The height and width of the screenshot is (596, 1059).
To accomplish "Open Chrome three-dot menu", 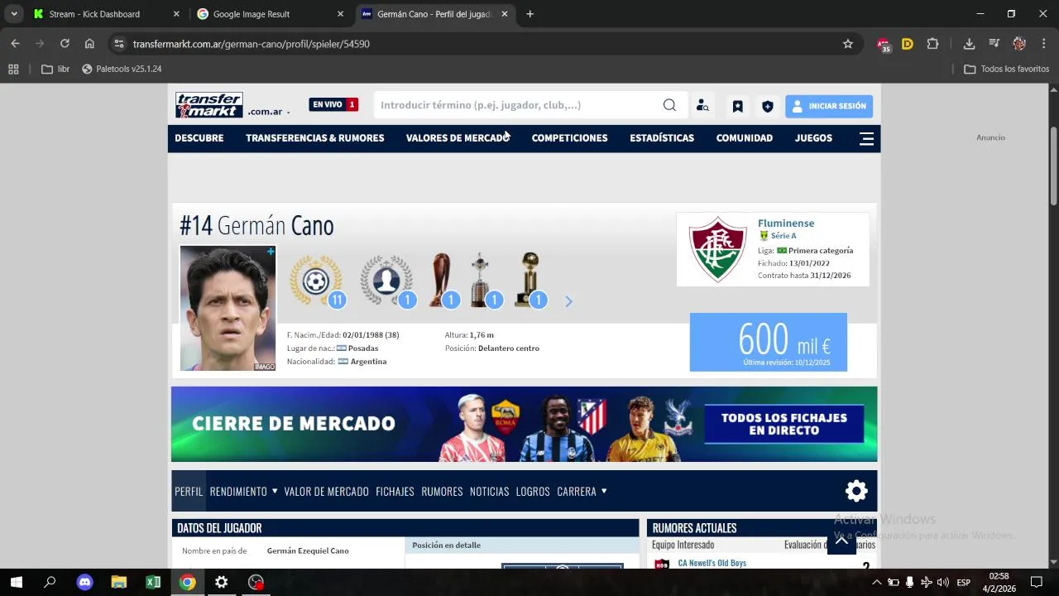I will pyautogui.click(x=1043, y=44).
